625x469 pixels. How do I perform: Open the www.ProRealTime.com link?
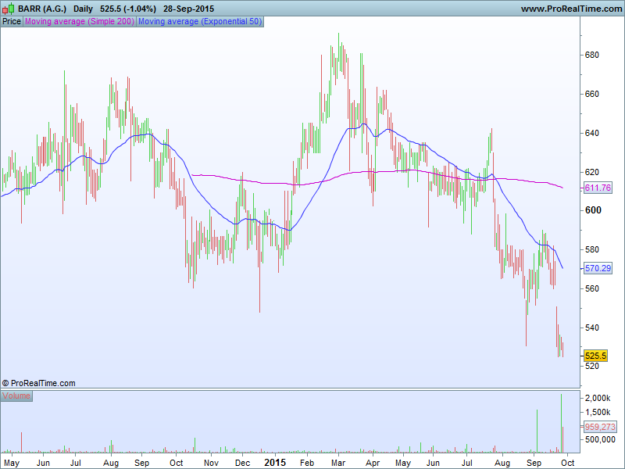570,8
